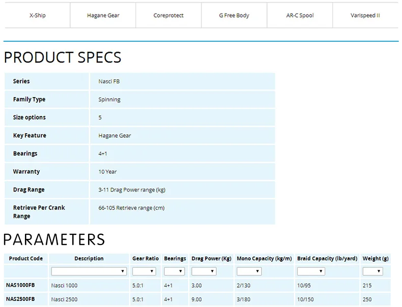Click the Retrieve Per Crank Range label
402x307 pixels.
tap(39, 212)
